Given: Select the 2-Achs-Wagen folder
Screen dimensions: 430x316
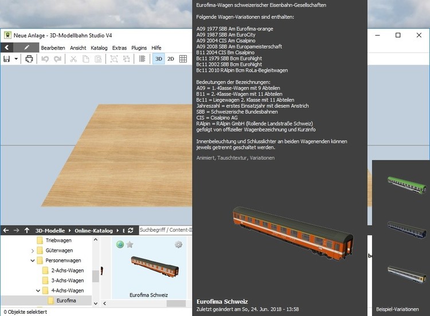Looking at the screenshot, I should point(68,271).
